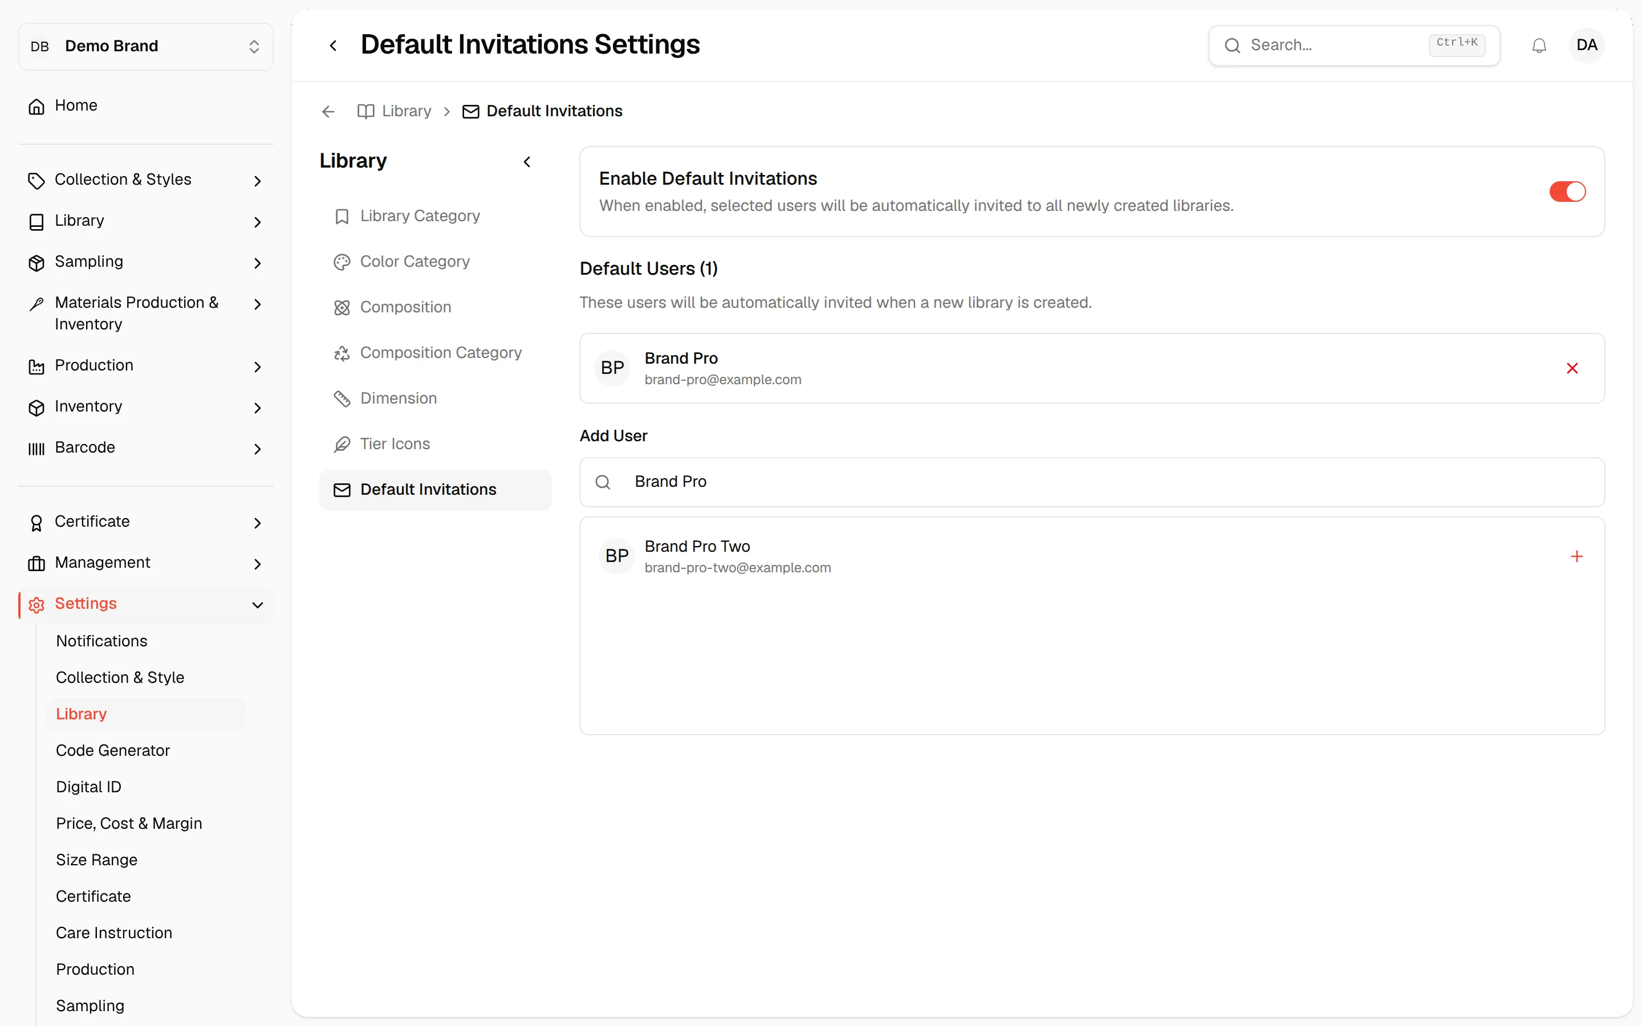Open Collection & Style under Settings

click(x=120, y=678)
